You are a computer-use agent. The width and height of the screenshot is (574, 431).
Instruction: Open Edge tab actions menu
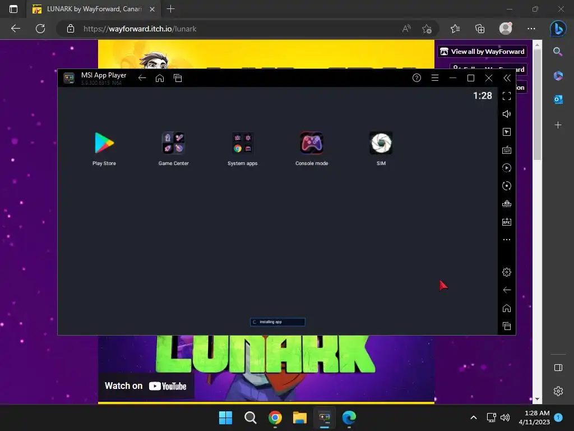tap(13, 9)
